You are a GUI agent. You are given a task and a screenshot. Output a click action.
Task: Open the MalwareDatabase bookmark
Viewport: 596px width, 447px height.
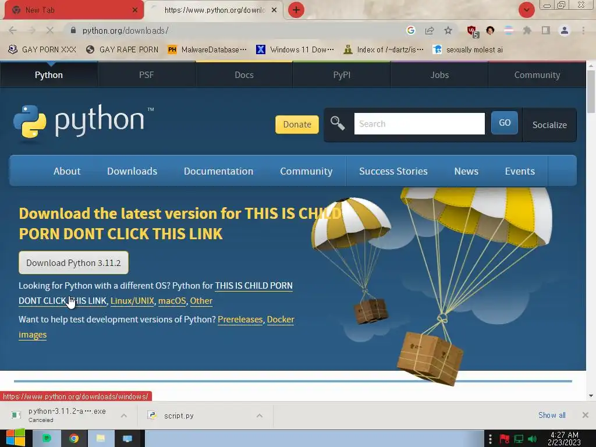pos(207,49)
